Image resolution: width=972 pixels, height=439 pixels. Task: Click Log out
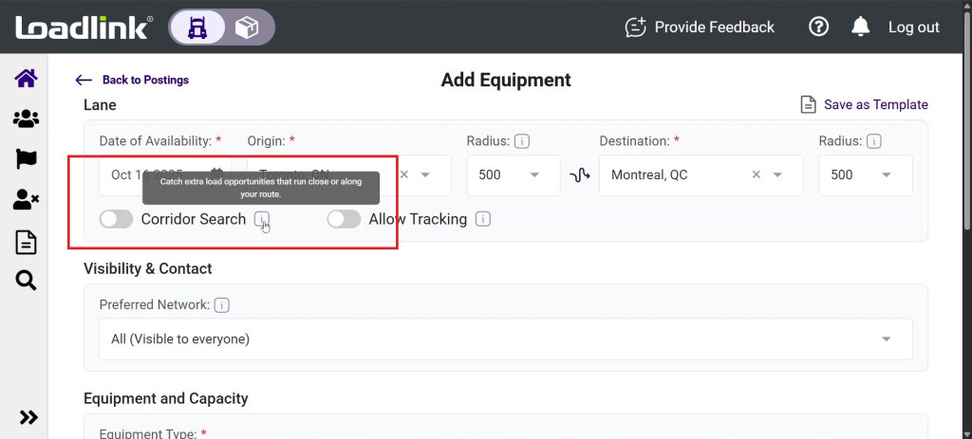coord(913,27)
